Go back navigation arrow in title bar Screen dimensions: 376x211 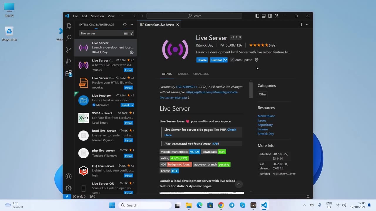pos(135,16)
